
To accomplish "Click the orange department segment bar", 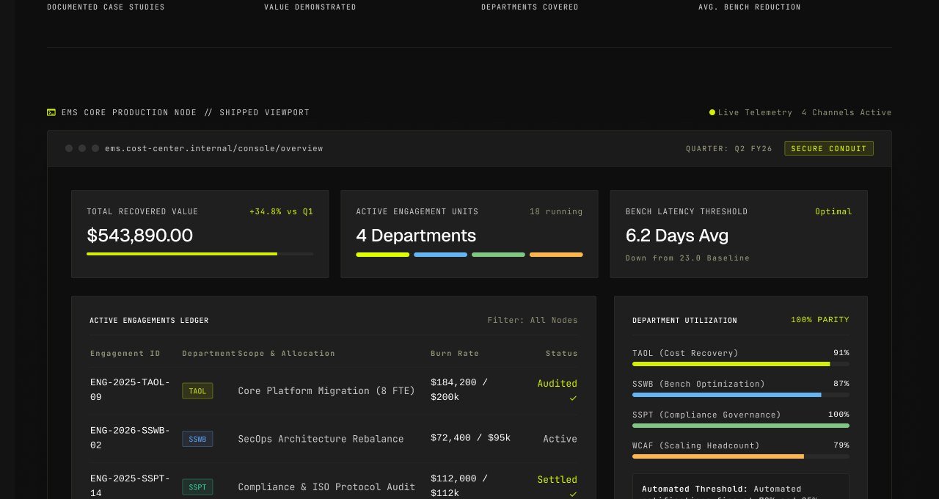I will (x=556, y=255).
